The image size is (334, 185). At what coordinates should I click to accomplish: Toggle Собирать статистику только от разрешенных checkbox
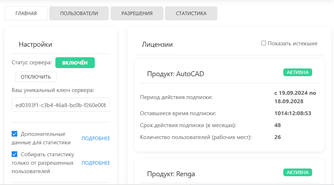coord(14,154)
